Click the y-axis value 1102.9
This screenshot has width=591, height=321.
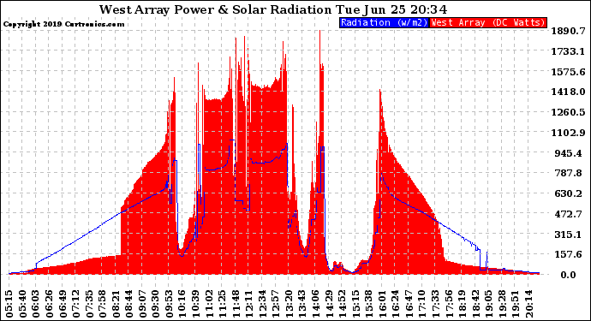pos(569,133)
